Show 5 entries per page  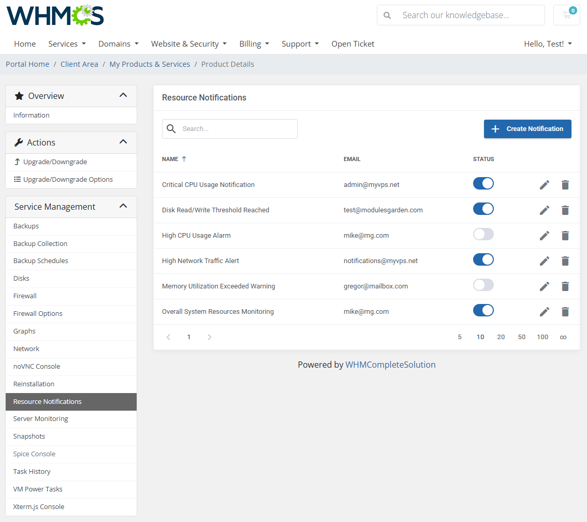[x=460, y=337]
